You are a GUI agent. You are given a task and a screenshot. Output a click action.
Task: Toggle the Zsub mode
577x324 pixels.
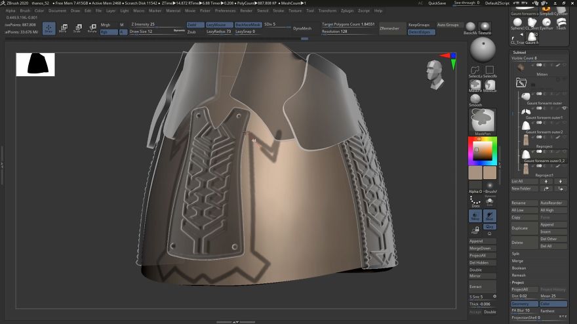coord(192,32)
